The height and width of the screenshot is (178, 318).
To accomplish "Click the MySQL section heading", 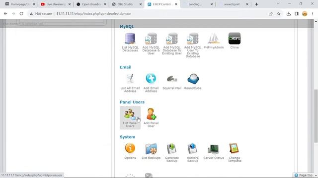I will [127, 26].
